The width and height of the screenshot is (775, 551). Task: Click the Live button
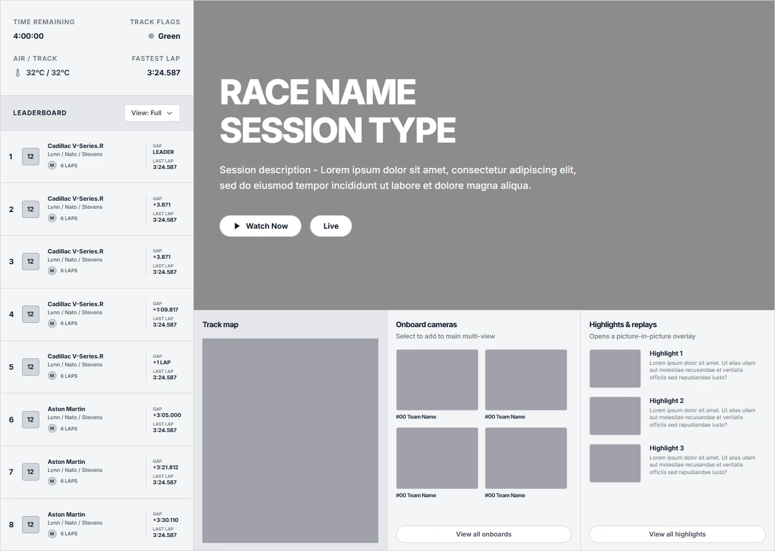click(330, 226)
